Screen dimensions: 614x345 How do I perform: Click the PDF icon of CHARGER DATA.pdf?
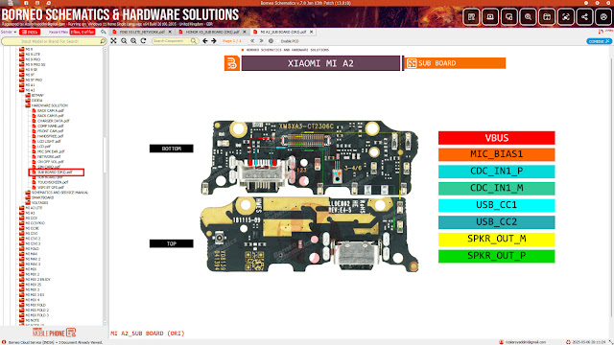point(35,121)
